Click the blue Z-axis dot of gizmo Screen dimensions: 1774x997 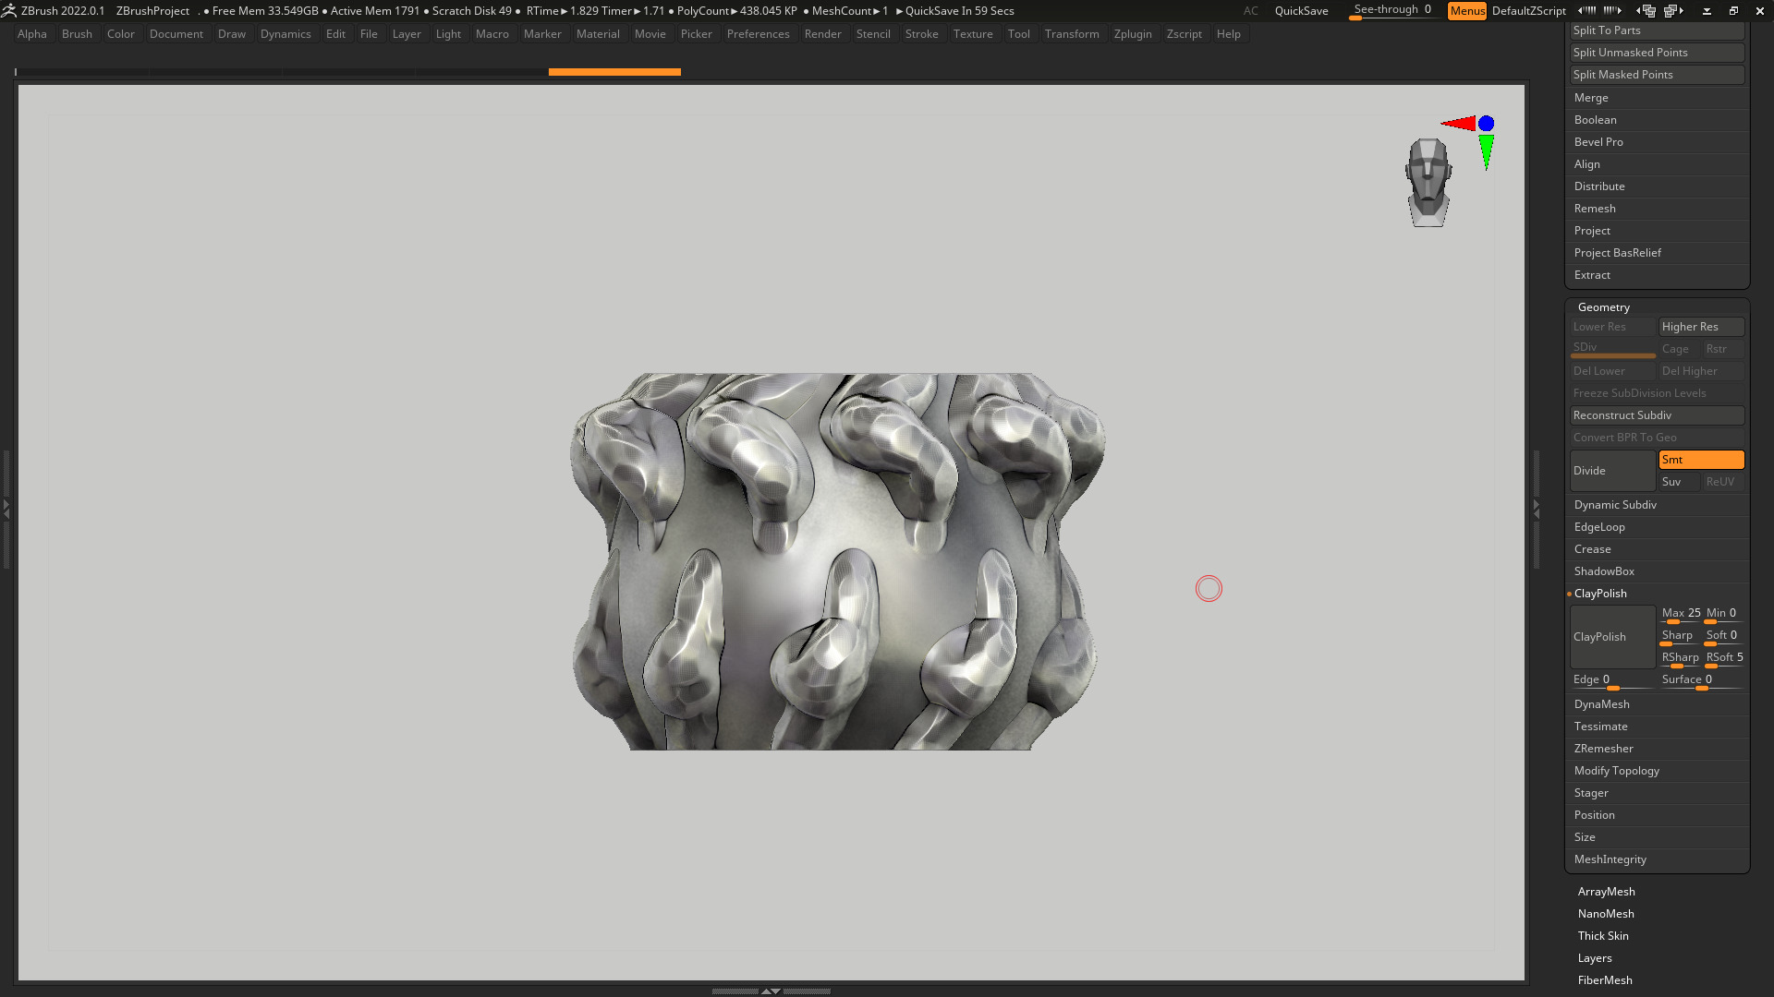1486,124
